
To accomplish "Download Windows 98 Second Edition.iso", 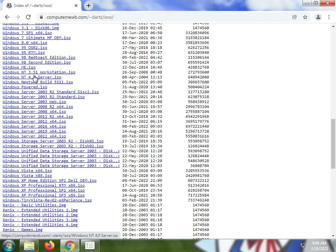I will [x=37, y=62].
